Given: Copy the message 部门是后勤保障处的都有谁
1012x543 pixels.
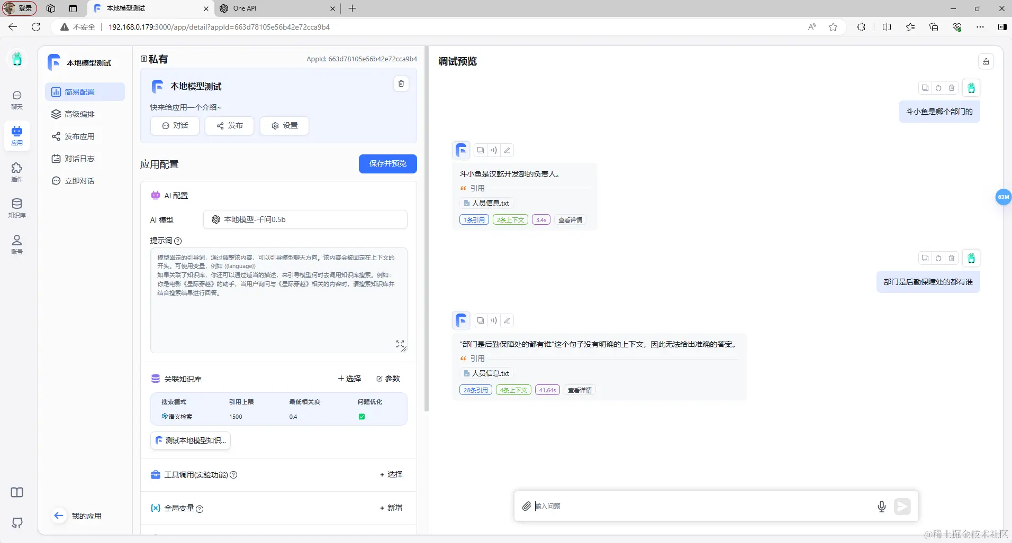Looking at the screenshot, I should click(x=925, y=258).
